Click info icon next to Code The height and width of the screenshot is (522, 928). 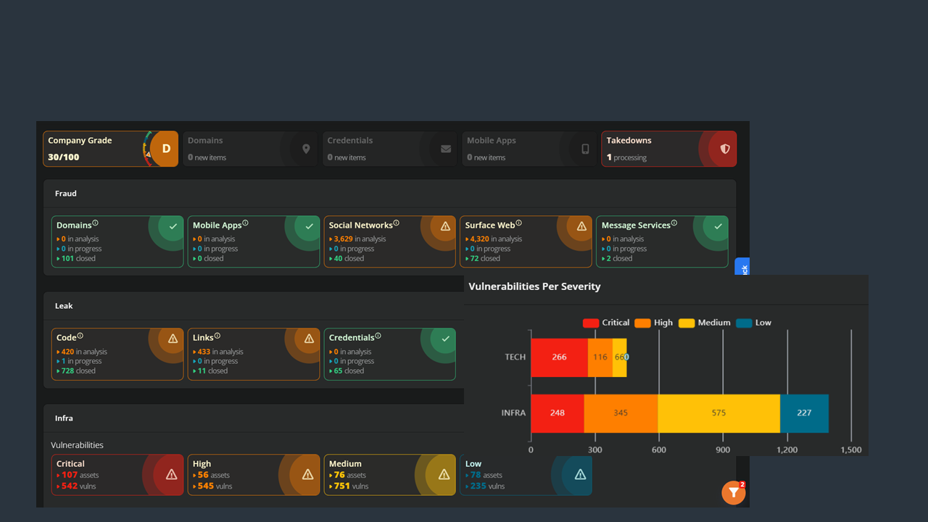point(80,336)
